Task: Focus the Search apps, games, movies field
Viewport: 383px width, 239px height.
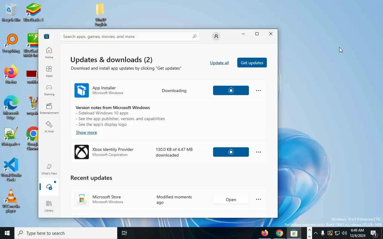Action: pos(130,36)
